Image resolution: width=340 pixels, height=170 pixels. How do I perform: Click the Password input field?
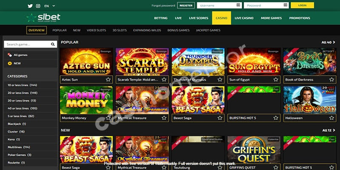pos(266,6)
